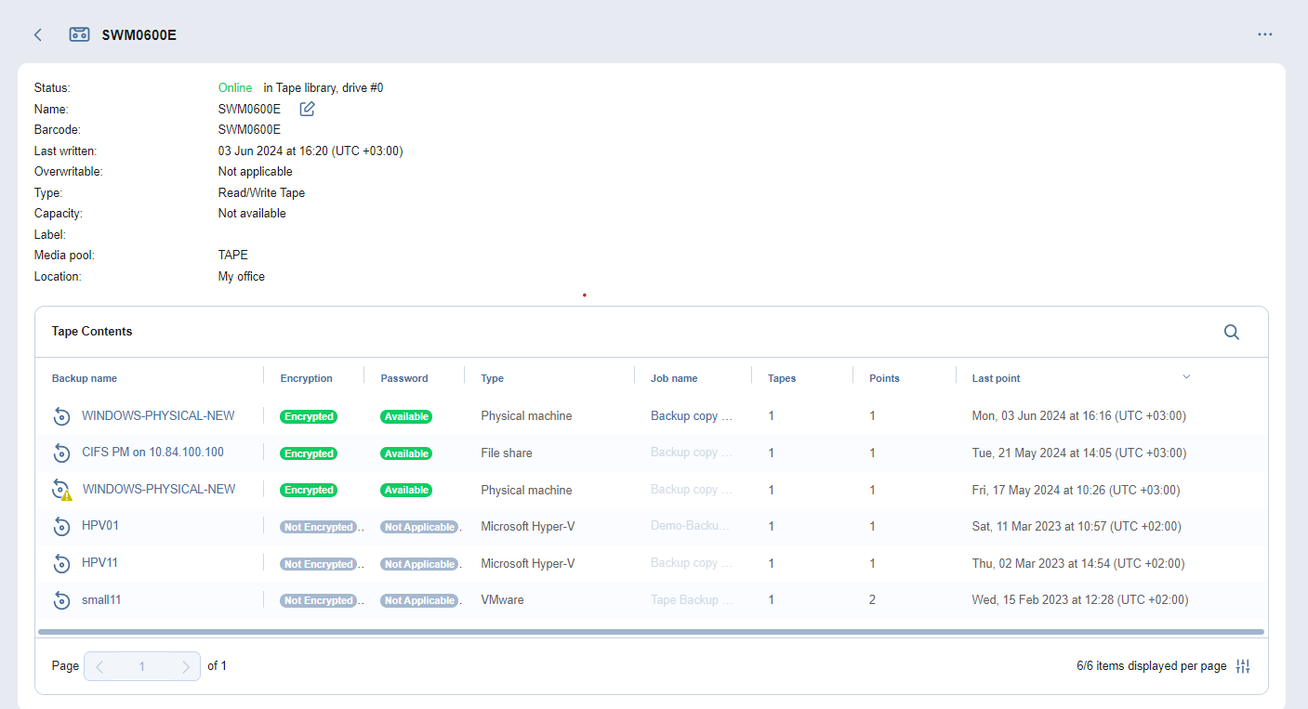Click the Tape Backup job for small11
Screen dimensions: 1308x709
pos(692,600)
